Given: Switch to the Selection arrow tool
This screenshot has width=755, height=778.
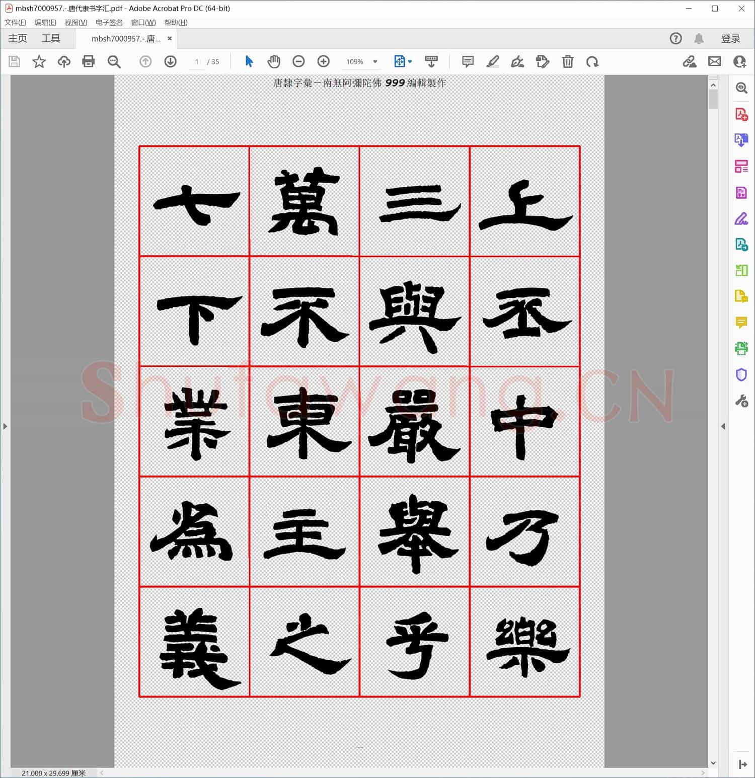Looking at the screenshot, I should [x=249, y=61].
